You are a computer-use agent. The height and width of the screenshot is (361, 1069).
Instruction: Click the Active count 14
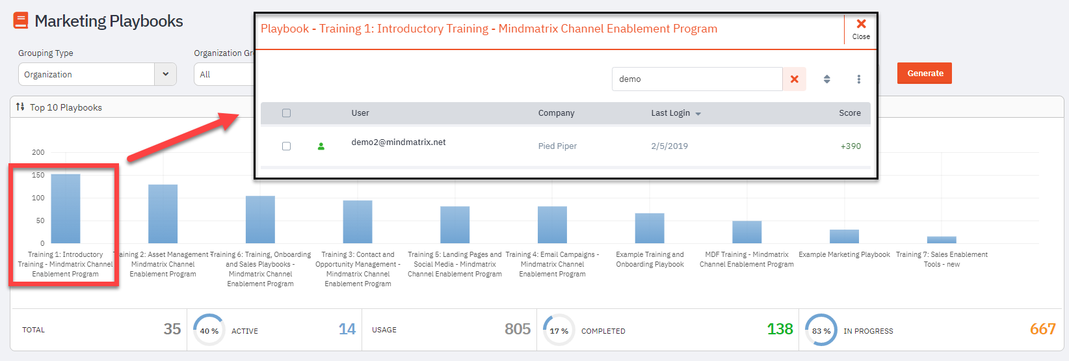347,329
